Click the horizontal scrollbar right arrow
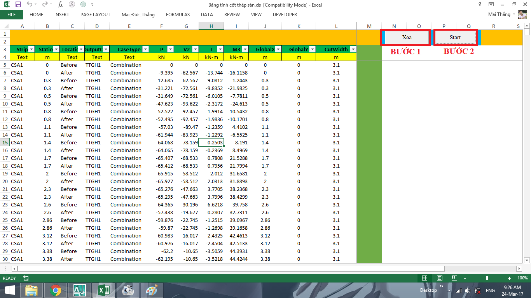The width and height of the screenshot is (531, 298). tap(519, 269)
